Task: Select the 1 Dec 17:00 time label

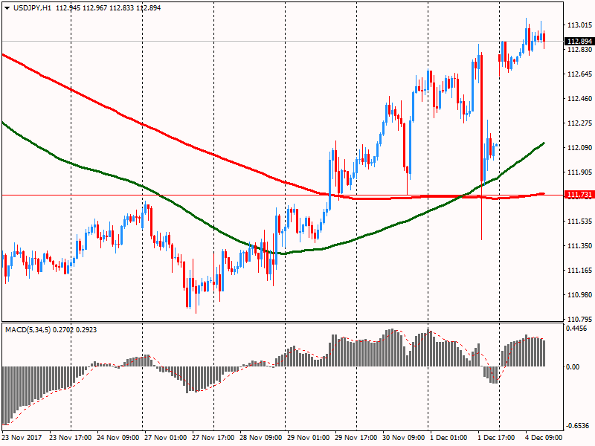Action: click(x=496, y=438)
